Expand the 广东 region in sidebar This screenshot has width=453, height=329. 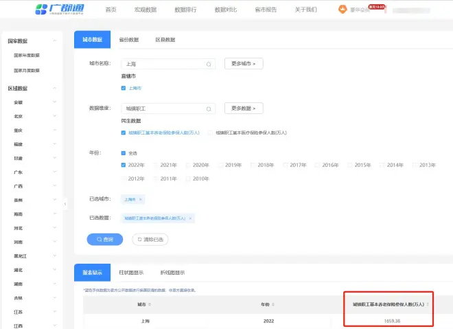(54, 172)
